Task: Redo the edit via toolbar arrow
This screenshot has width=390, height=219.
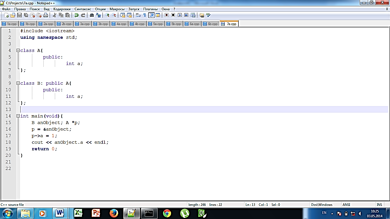Action: (83, 15)
